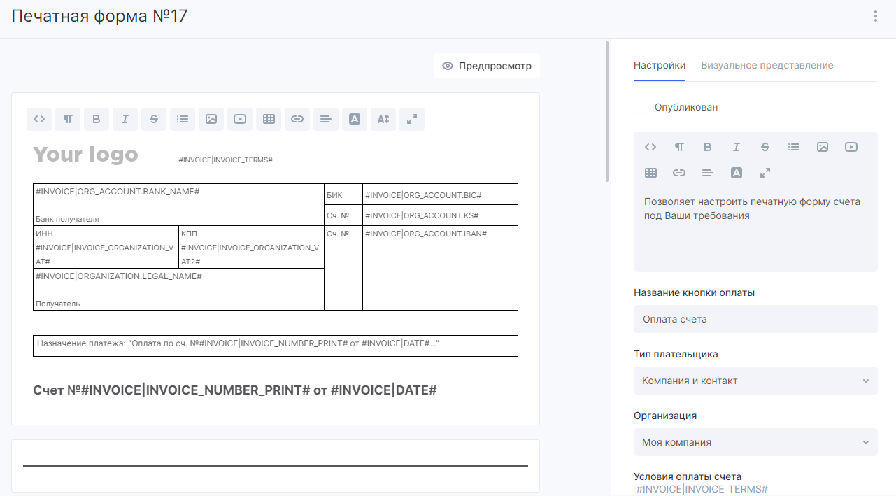Image resolution: width=896 pixels, height=496 pixels.
Task: Click INVOICE_TERMS placeholder beside the logo
Action: (225, 160)
